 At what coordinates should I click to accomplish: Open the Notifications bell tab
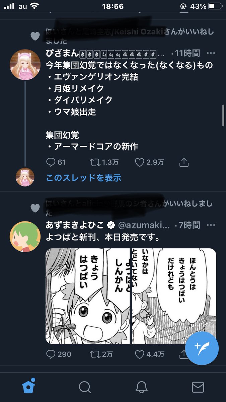pyautogui.click(x=141, y=387)
